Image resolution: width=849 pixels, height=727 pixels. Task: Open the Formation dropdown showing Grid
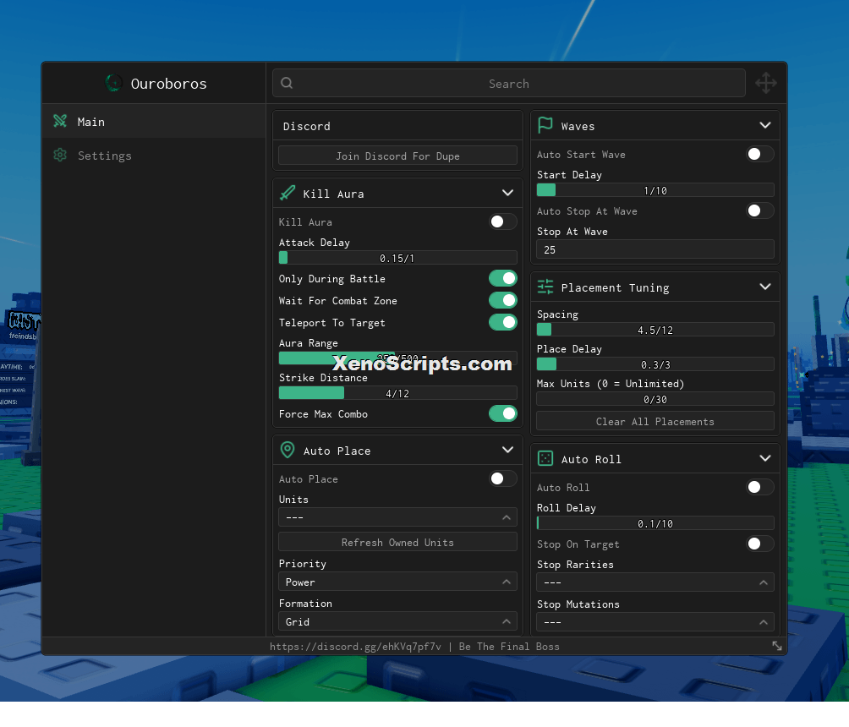click(x=397, y=622)
